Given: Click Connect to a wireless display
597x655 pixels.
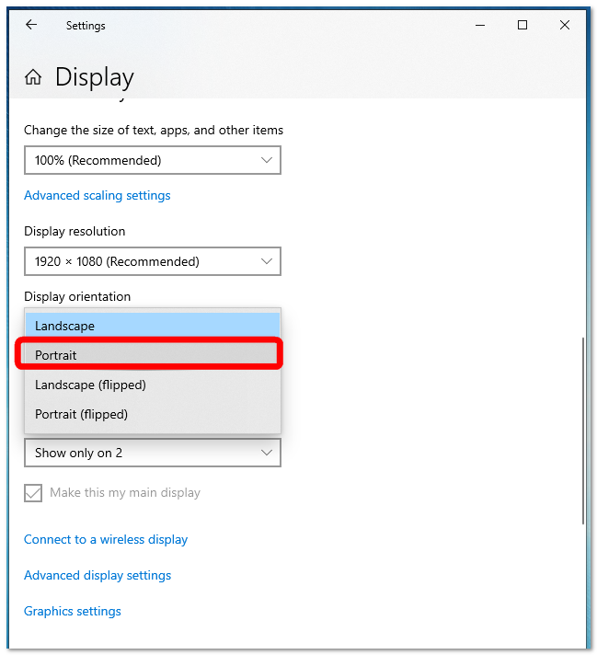Looking at the screenshot, I should (106, 540).
